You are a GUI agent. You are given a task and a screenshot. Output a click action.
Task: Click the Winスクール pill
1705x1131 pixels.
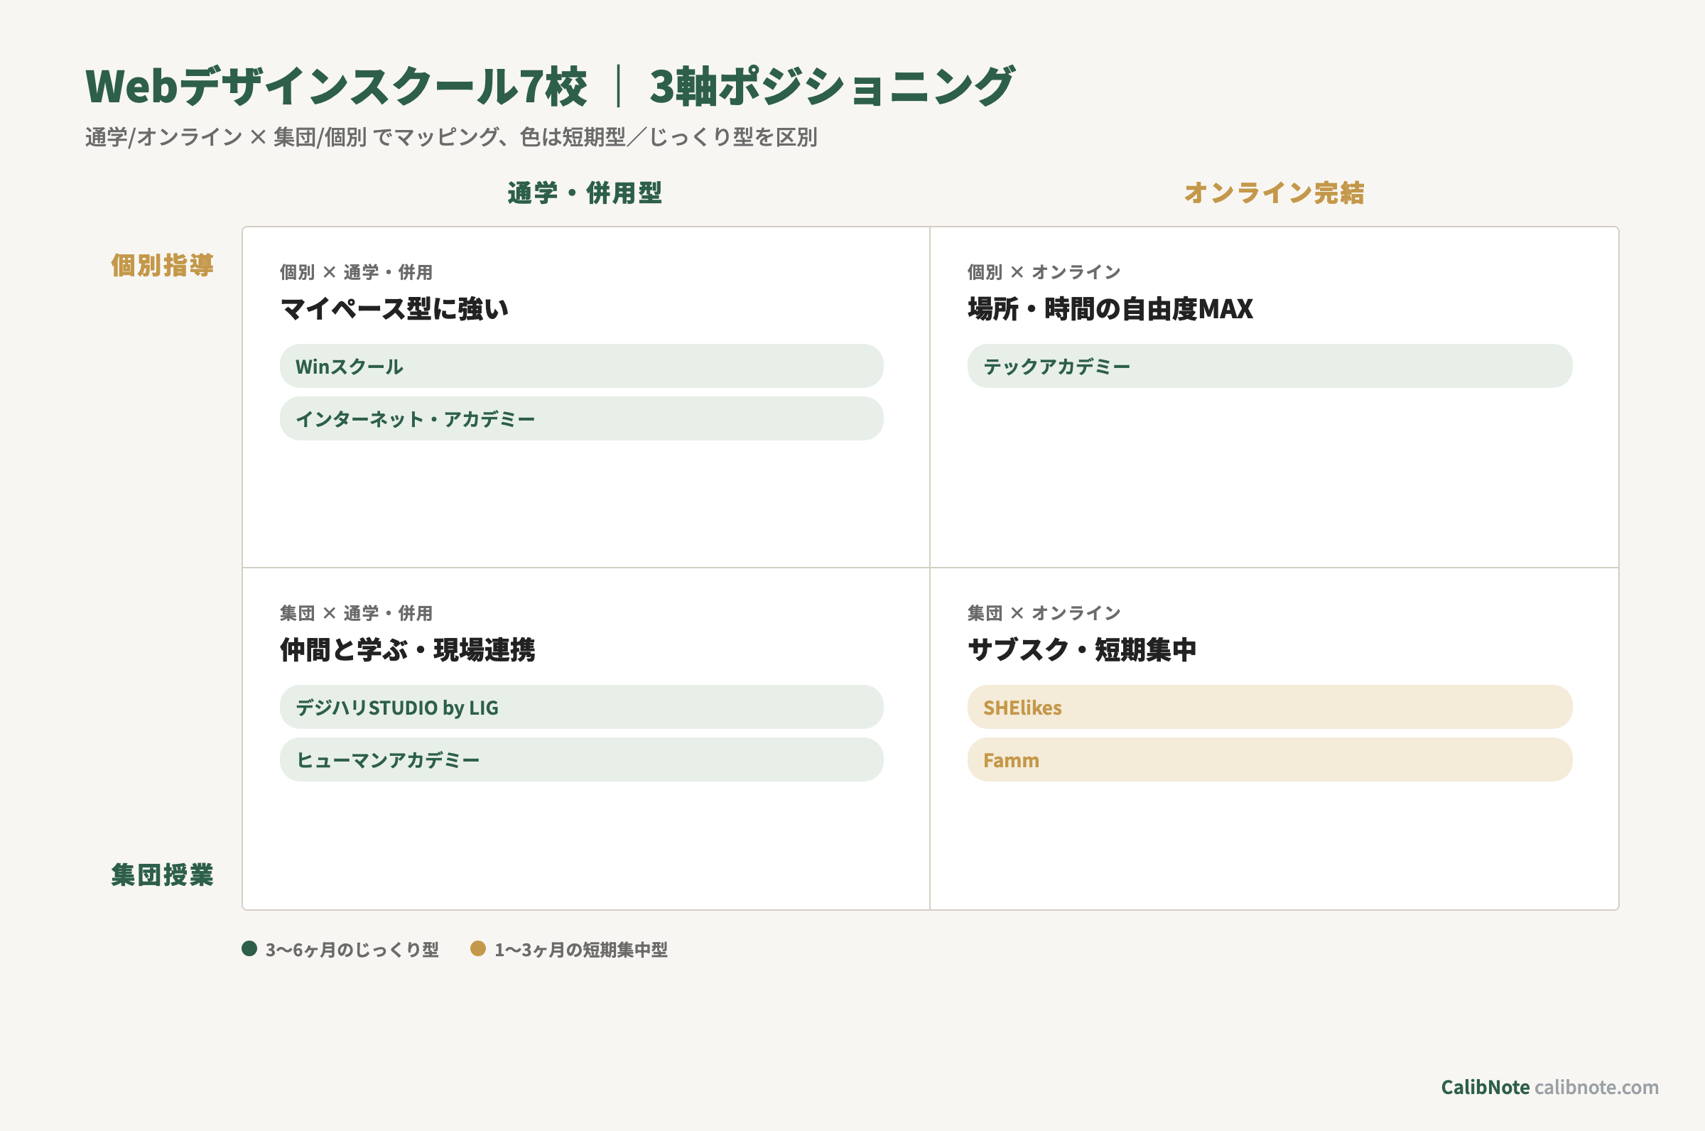click(x=581, y=366)
